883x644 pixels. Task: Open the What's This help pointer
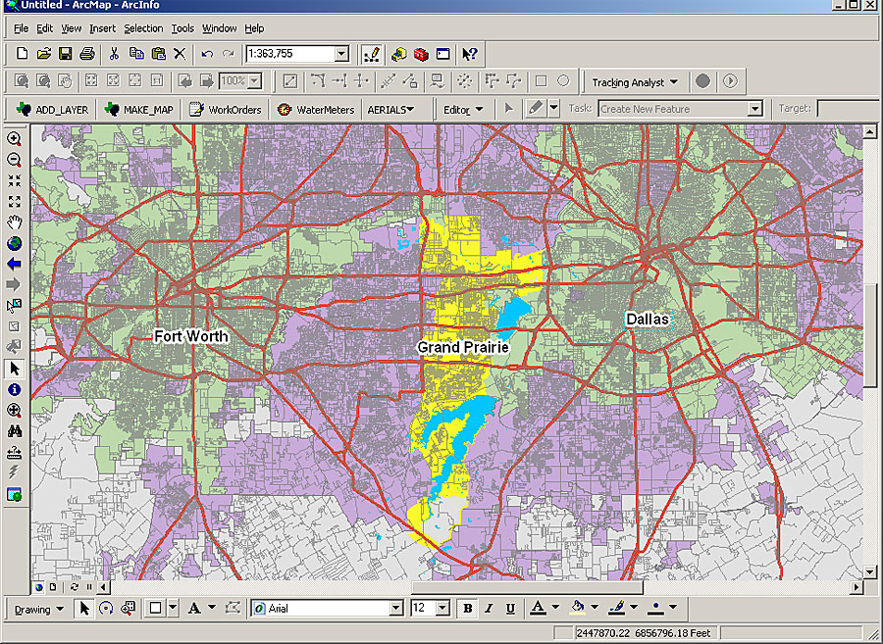click(x=470, y=54)
